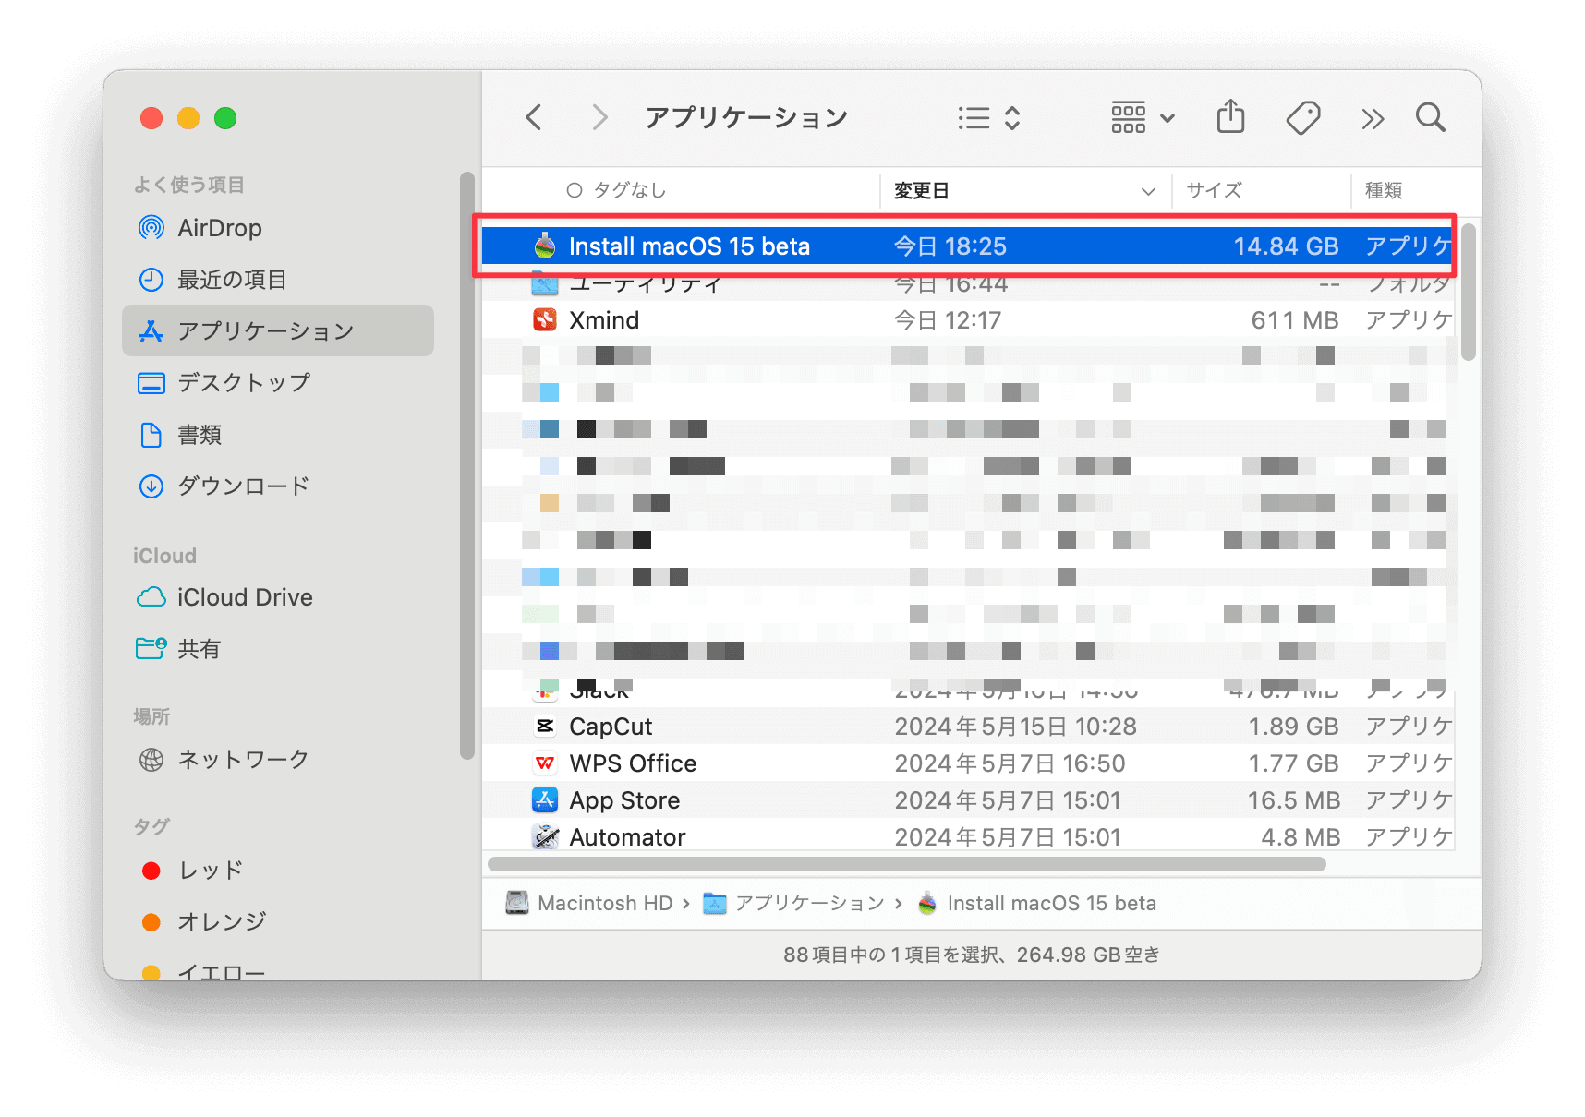Viewport: 1585px width, 1117px height.
Task: Click the CapCut app icon
Action: pos(545,727)
